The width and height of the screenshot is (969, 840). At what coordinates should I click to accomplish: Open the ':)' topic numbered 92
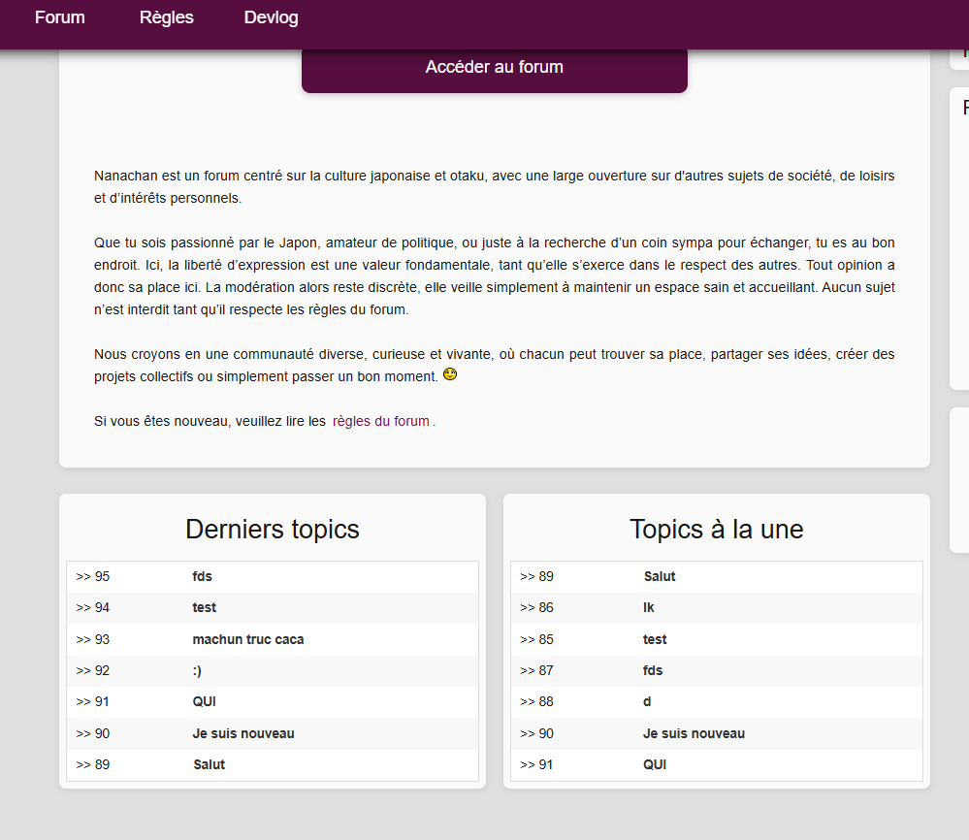(x=197, y=670)
